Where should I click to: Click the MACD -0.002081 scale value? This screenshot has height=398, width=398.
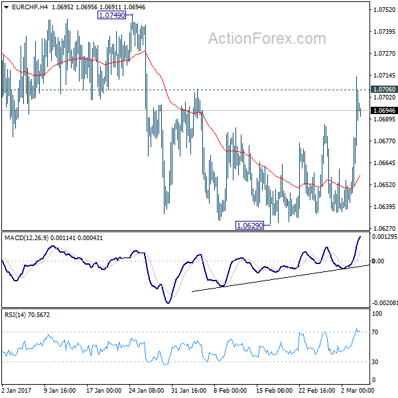[384, 303]
